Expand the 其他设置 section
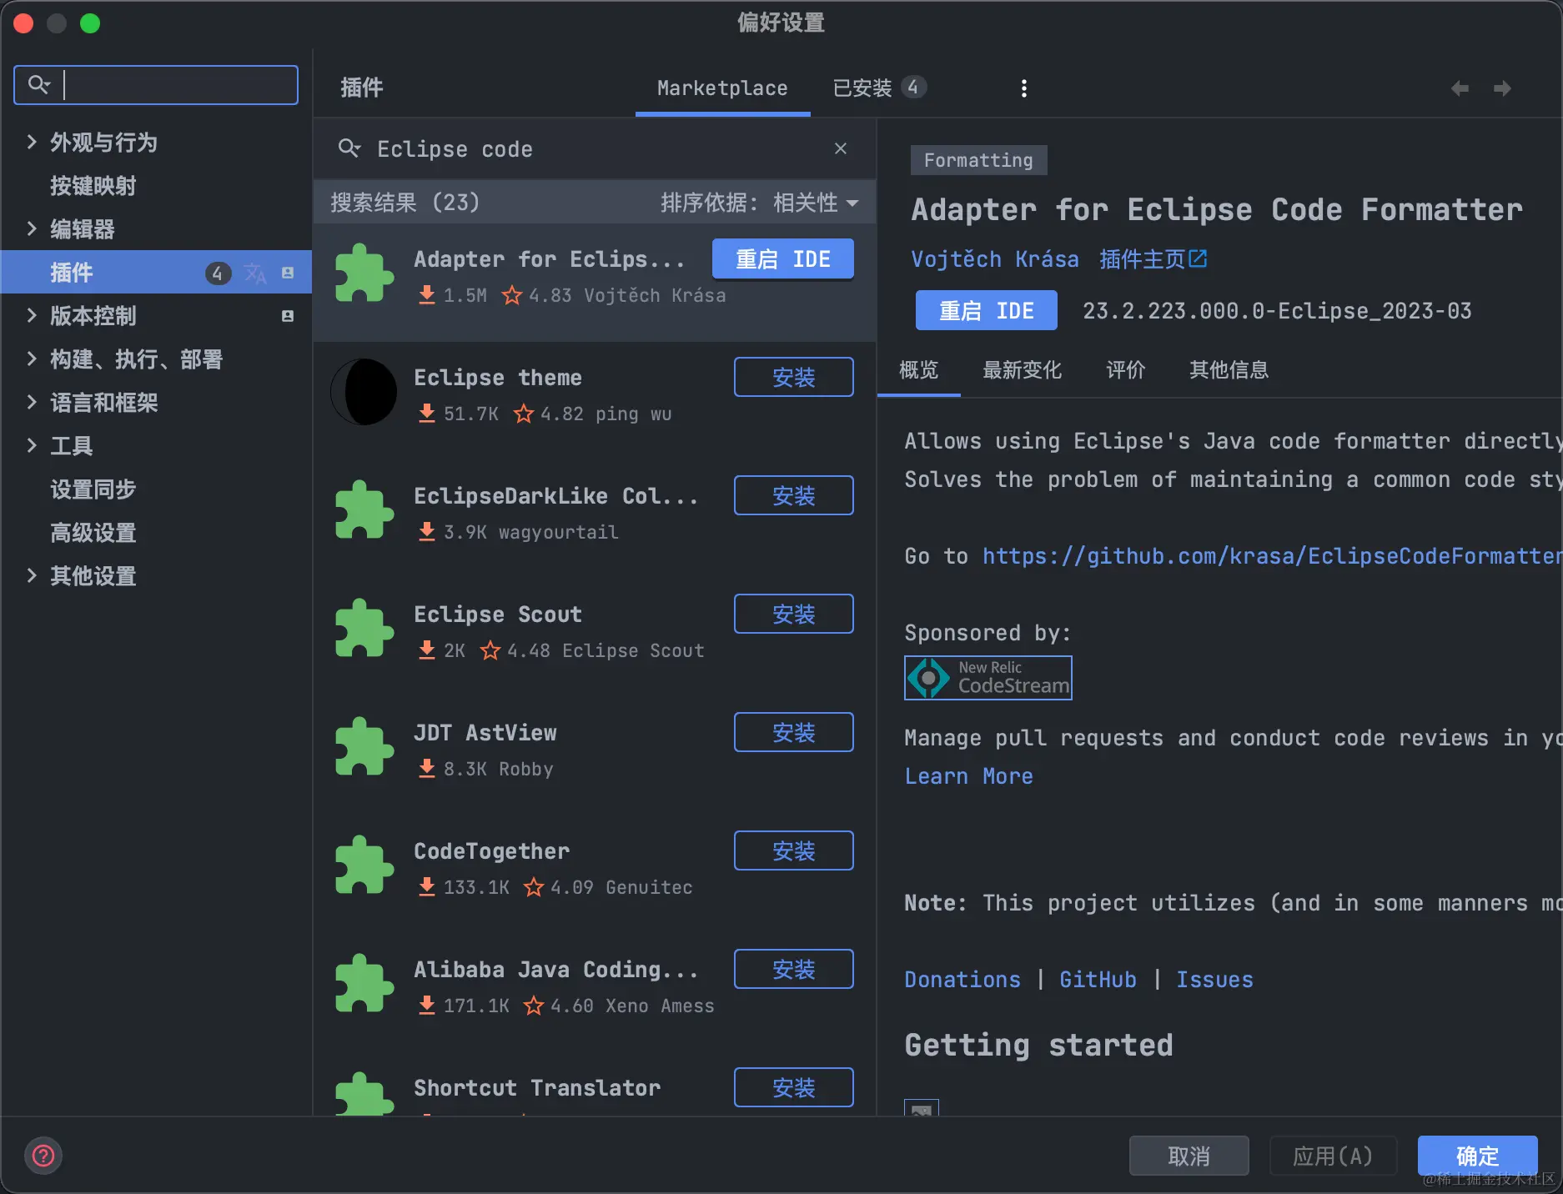 [32, 575]
